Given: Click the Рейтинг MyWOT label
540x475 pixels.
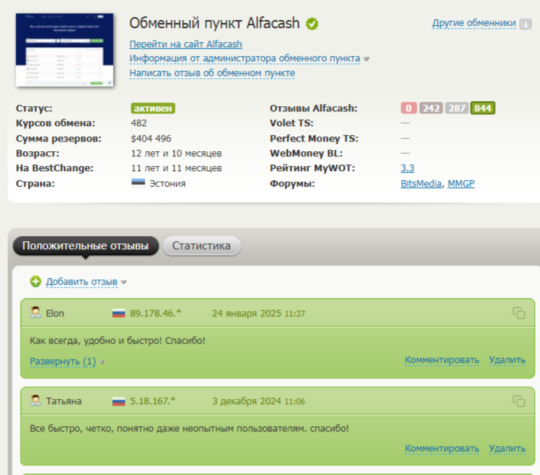Looking at the screenshot, I should [x=312, y=168].
